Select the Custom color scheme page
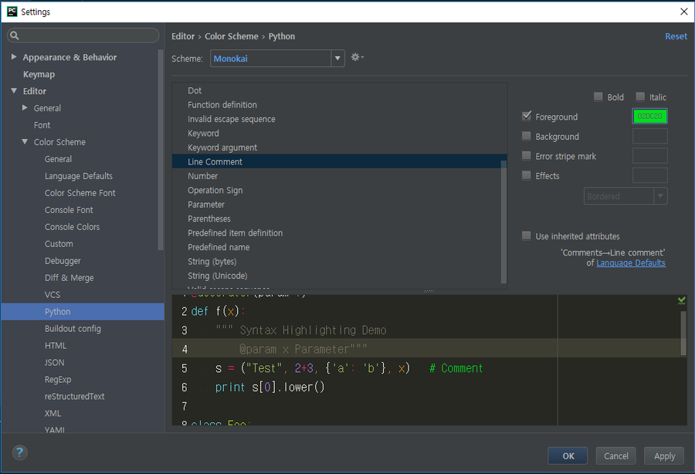The image size is (695, 474). pyautogui.click(x=59, y=244)
